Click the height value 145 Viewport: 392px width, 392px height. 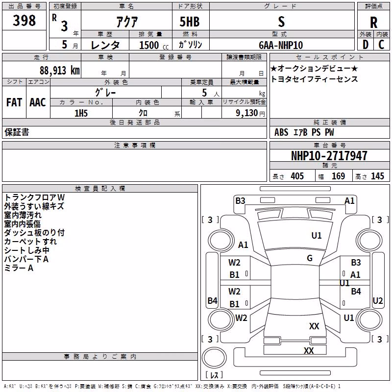(x=377, y=176)
